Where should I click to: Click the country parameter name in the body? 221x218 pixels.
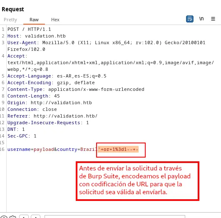click(x=67, y=149)
